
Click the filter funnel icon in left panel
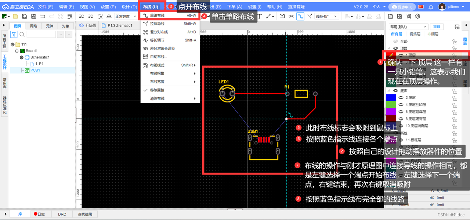14,34
